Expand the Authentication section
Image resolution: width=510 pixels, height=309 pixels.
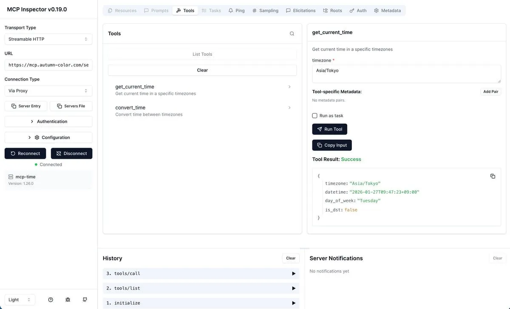48,122
